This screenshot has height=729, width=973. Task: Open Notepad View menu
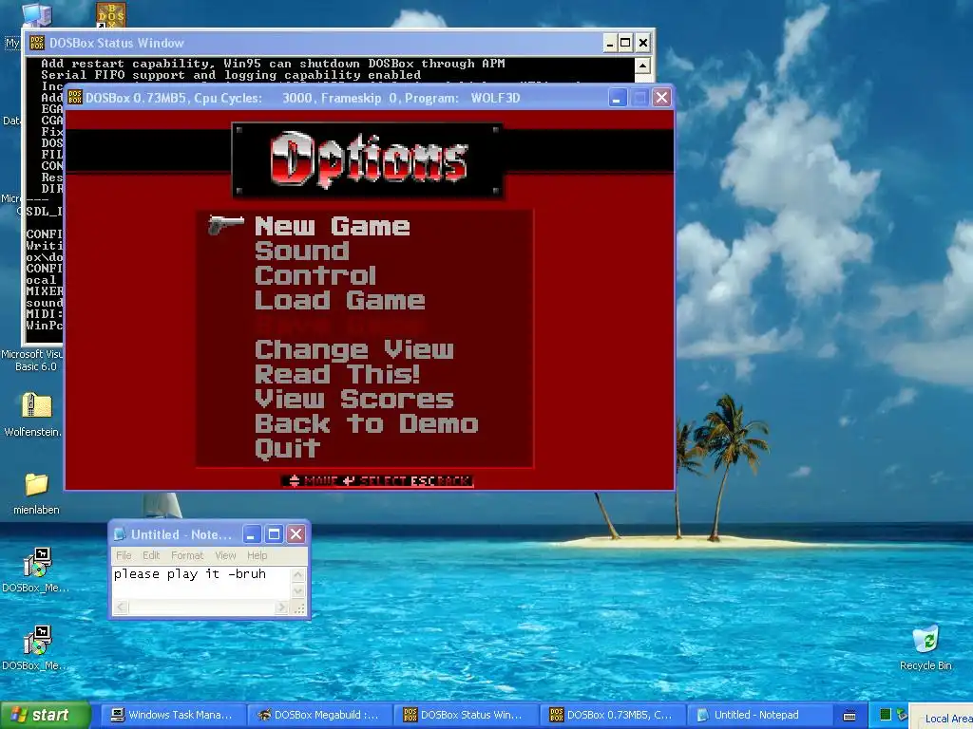(x=225, y=555)
